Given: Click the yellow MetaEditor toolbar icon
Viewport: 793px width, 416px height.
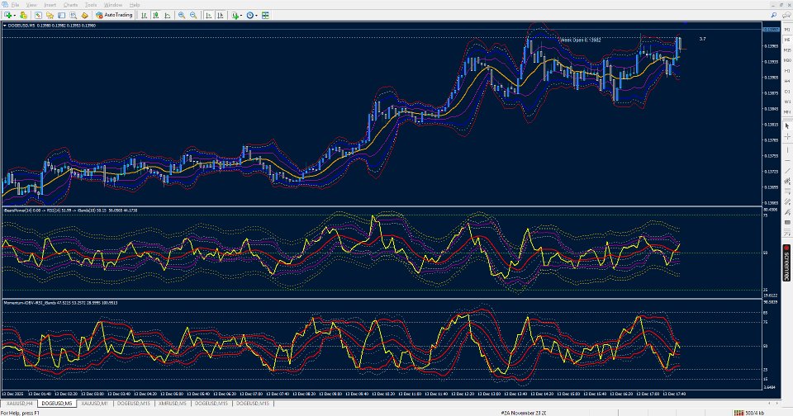Looking at the screenshot, I should [x=84, y=15].
